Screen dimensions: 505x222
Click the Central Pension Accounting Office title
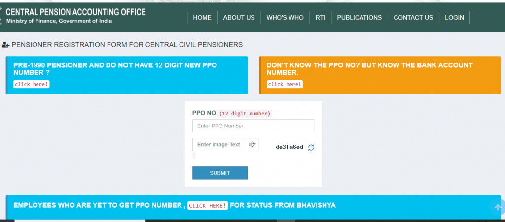[75, 12]
